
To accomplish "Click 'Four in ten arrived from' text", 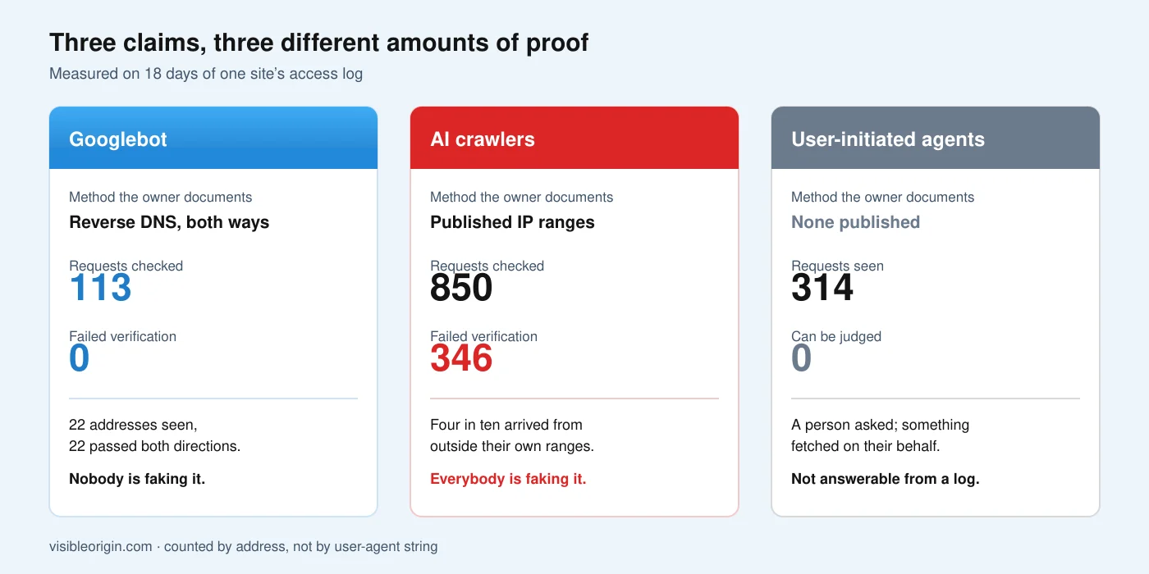I will pos(506,425).
